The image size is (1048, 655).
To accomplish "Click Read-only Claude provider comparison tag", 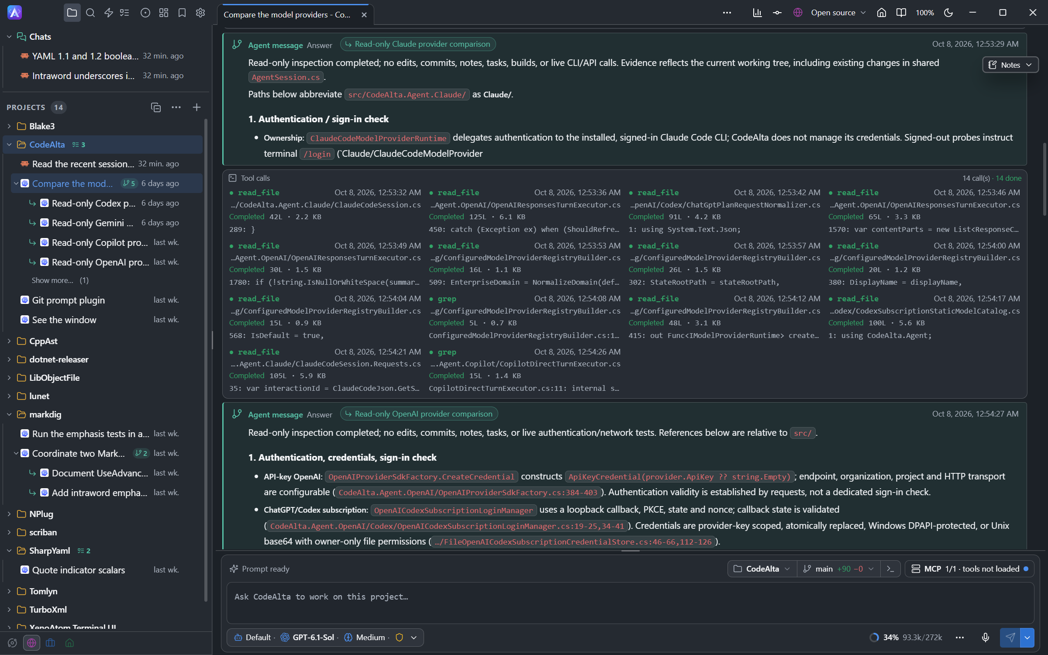I will (x=418, y=44).
